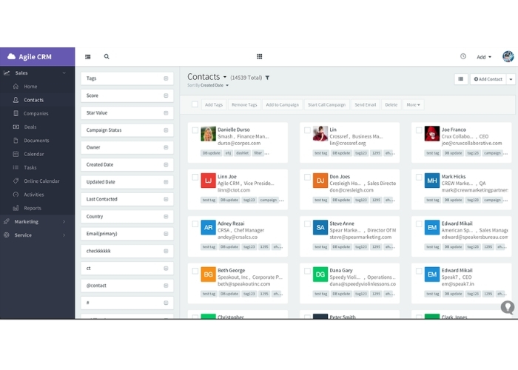Screen dimensions: 518x370
Task: Open the More actions dropdown
Action: point(413,105)
